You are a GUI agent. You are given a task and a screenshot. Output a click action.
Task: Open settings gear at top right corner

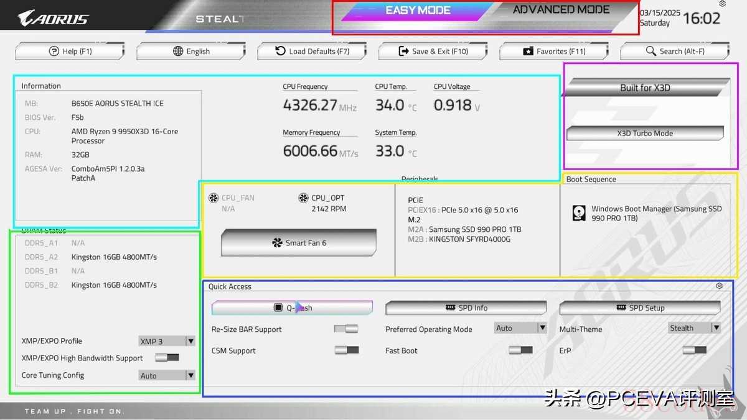[x=722, y=4]
